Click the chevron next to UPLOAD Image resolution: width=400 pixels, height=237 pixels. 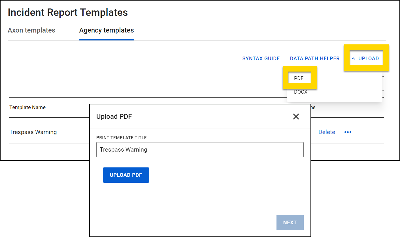point(353,58)
